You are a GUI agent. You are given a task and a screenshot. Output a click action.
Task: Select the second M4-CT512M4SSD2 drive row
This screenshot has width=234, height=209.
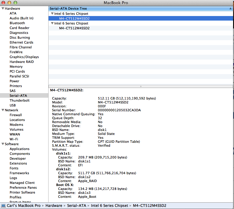[141, 28]
